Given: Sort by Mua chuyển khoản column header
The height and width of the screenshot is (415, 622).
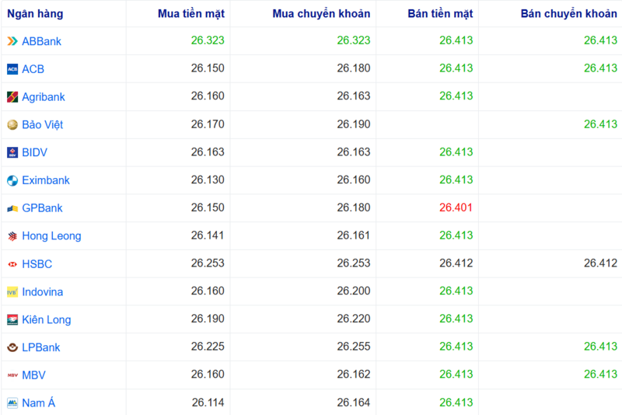Looking at the screenshot, I should pyautogui.click(x=322, y=14).
